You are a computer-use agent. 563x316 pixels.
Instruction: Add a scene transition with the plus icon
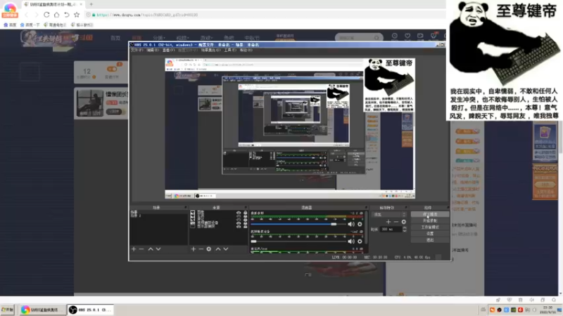(x=388, y=222)
